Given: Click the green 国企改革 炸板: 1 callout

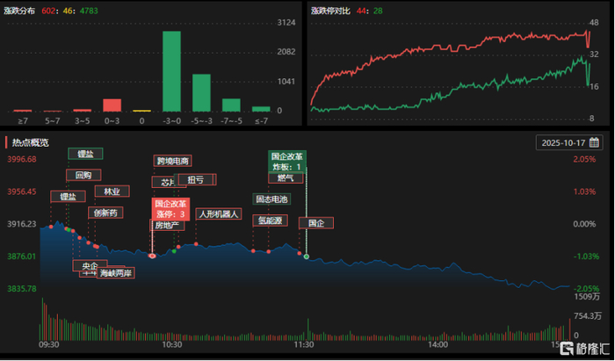Looking at the screenshot, I should pos(287,161).
